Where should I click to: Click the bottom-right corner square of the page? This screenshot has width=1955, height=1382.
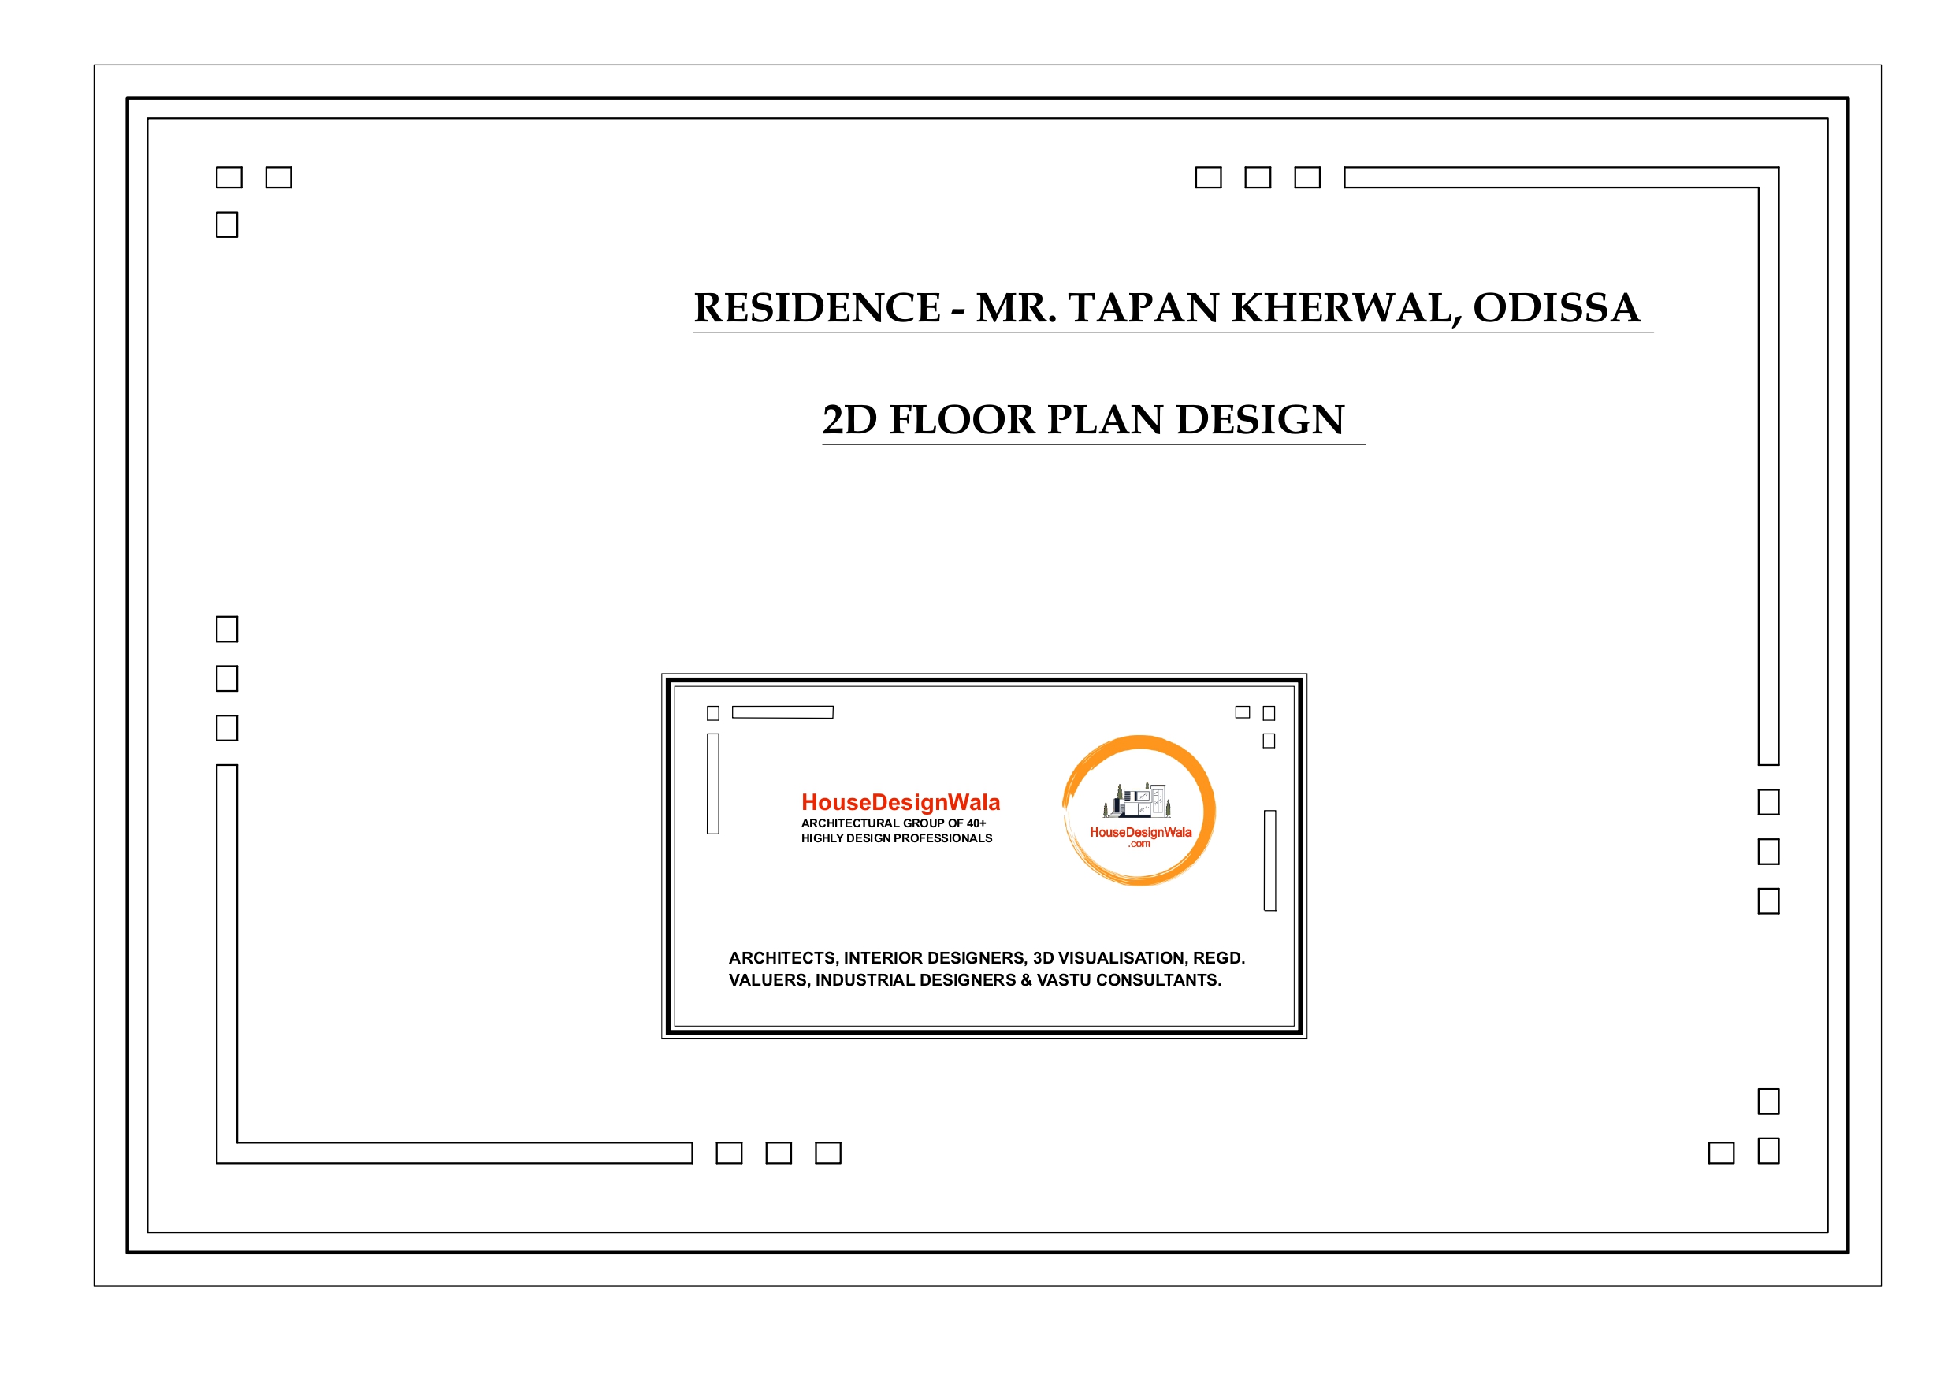(1768, 1151)
